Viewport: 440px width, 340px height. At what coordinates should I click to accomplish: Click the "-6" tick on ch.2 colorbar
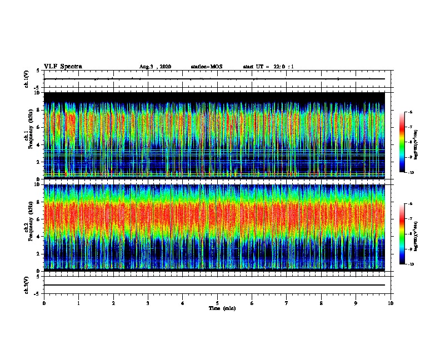click(410, 204)
